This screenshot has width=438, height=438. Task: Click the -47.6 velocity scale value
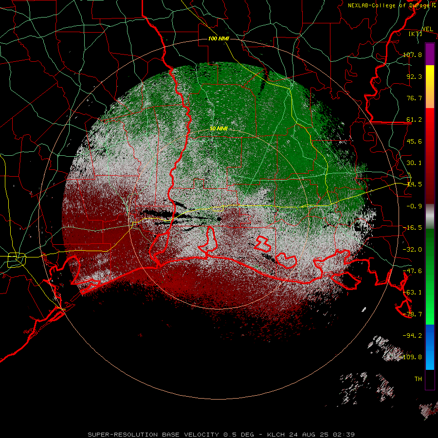412,271
